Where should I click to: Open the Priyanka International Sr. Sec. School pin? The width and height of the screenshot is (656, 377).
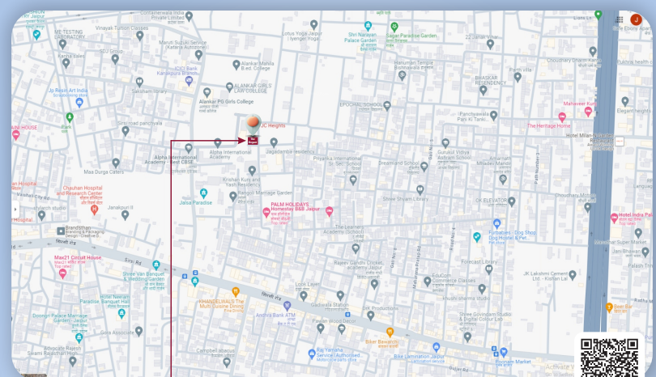(x=353, y=180)
